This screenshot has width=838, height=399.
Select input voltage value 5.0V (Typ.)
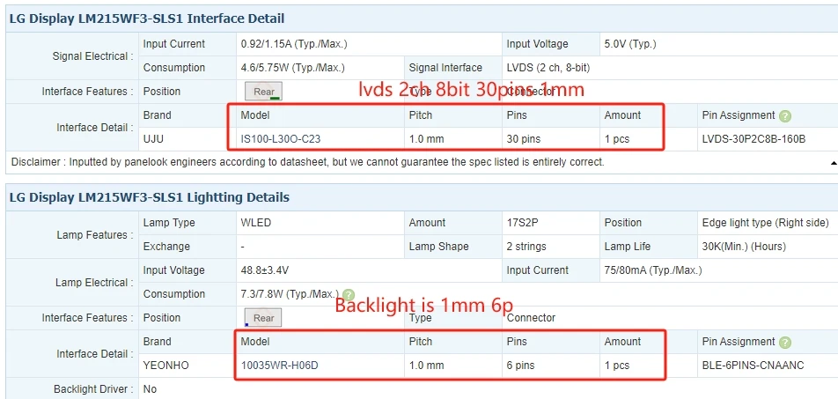pyautogui.click(x=630, y=44)
